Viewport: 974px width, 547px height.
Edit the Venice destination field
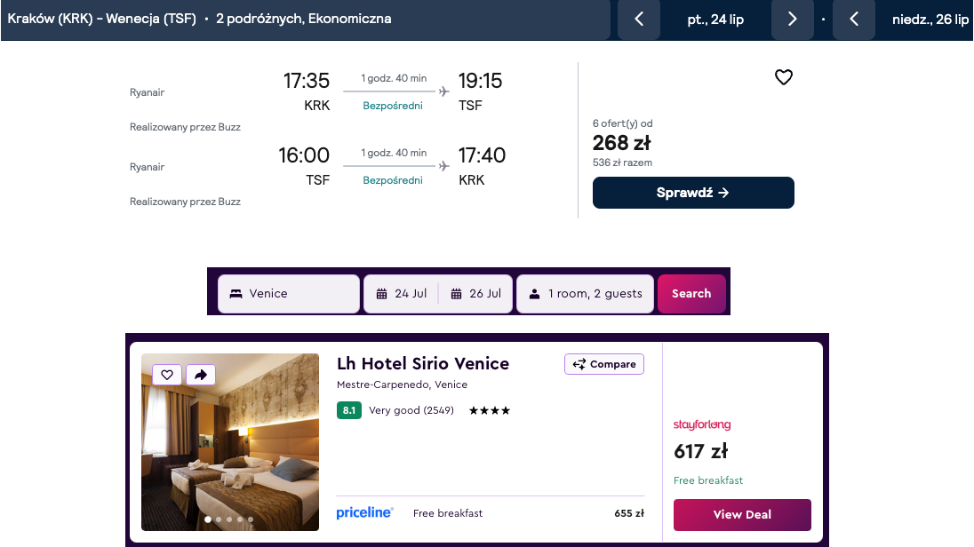[x=289, y=294]
